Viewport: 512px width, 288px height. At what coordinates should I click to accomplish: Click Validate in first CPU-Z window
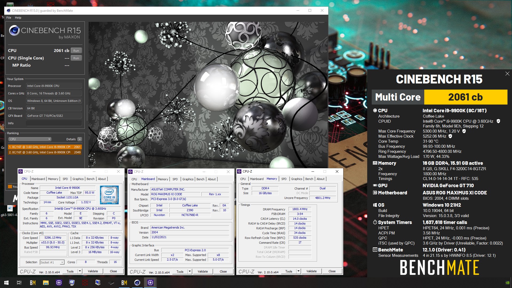click(x=93, y=271)
